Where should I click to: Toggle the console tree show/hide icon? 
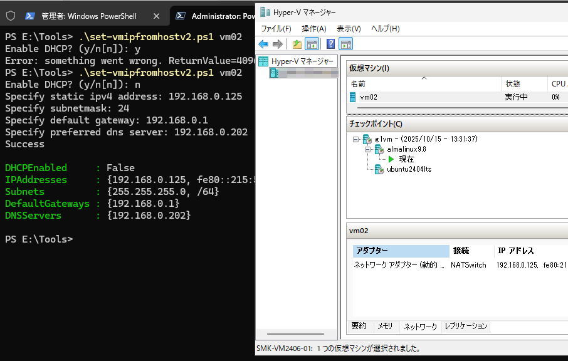click(312, 44)
